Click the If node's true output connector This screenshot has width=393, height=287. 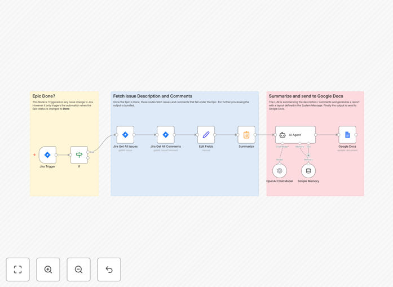pos(88,152)
